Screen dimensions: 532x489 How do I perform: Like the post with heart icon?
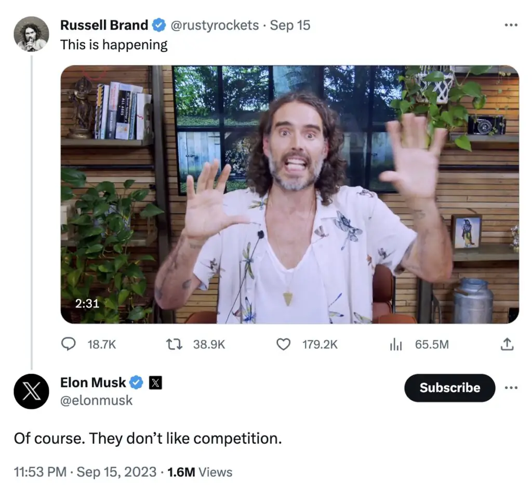283,344
